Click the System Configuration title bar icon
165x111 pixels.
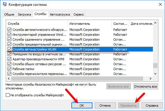click(5, 4)
